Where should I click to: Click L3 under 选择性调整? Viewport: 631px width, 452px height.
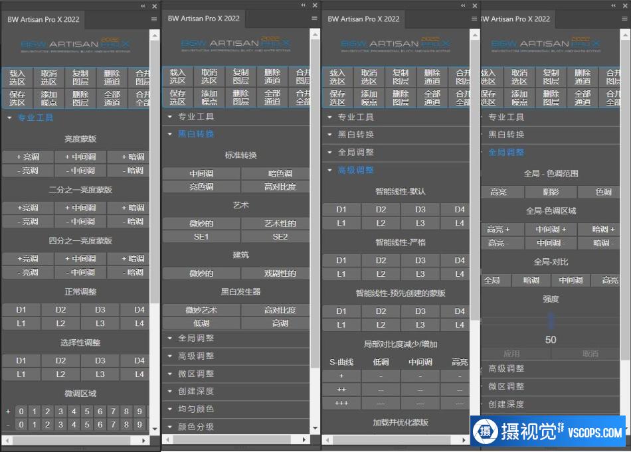100,374
